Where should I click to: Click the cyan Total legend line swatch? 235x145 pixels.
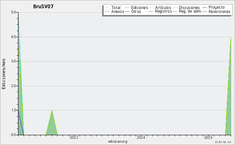107,8
